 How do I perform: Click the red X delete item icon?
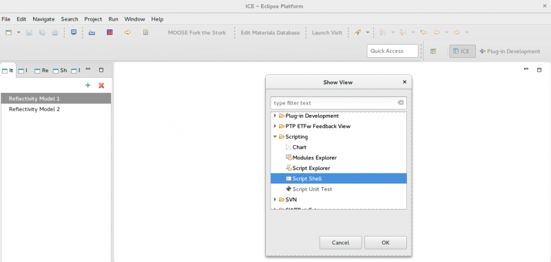point(101,85)
